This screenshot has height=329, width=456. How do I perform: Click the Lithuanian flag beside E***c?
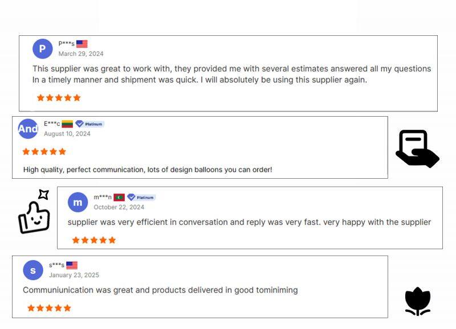click(x=67, y=124)
